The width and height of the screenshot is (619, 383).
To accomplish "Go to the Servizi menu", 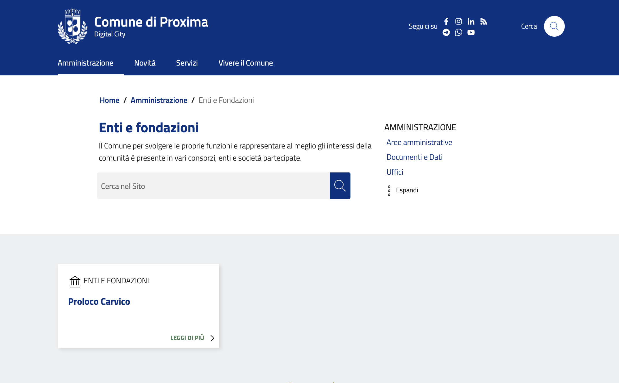I will point(187,63).
